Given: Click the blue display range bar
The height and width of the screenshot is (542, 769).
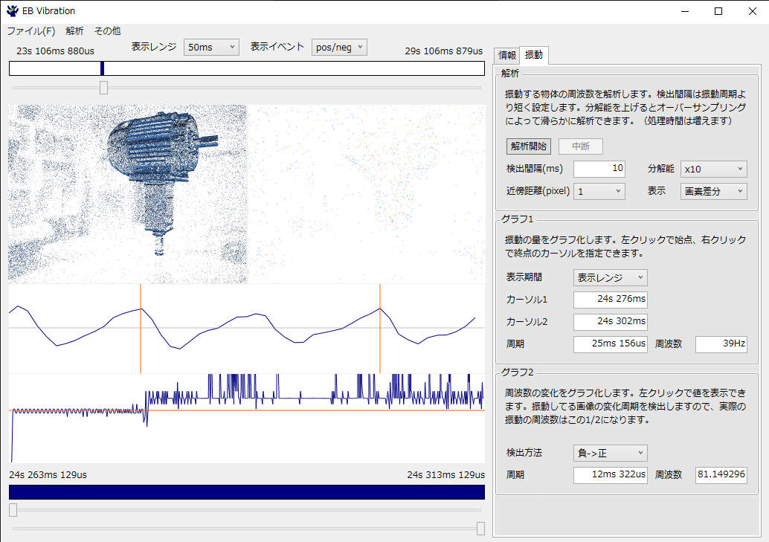Looking at the screenshot, I should click(x=247, y=492).
